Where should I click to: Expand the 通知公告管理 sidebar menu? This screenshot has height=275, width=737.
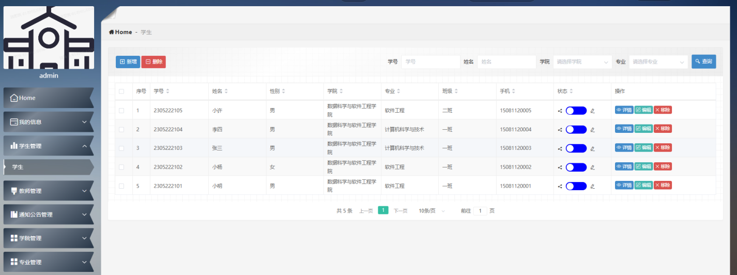tap(49, 215)
